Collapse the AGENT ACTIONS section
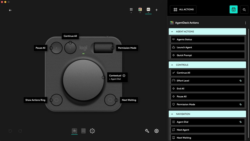This screenshot has width=250, height=141. tap(172, 32)
